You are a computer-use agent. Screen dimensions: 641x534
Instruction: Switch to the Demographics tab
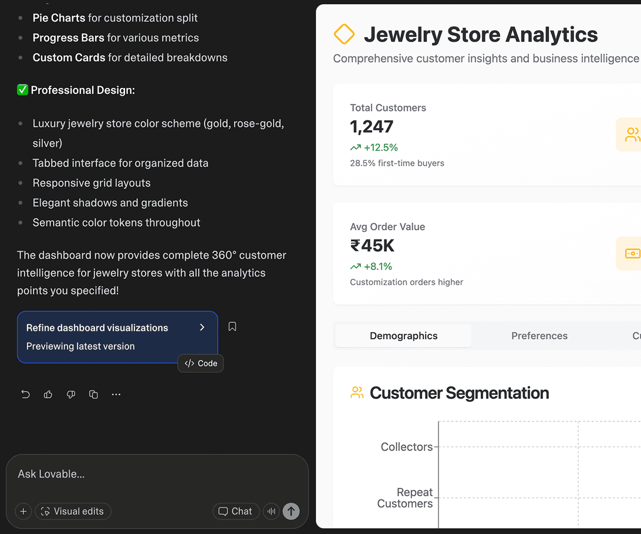(x=403, y=336)
